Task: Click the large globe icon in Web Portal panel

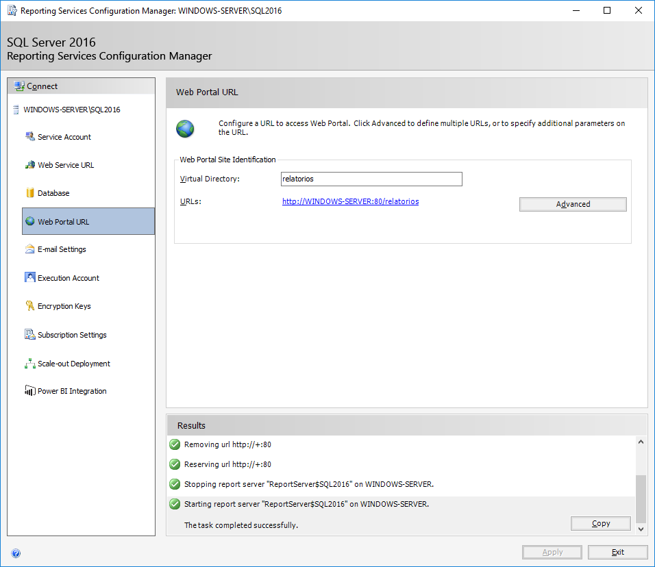Action: (x=185, y=129)
